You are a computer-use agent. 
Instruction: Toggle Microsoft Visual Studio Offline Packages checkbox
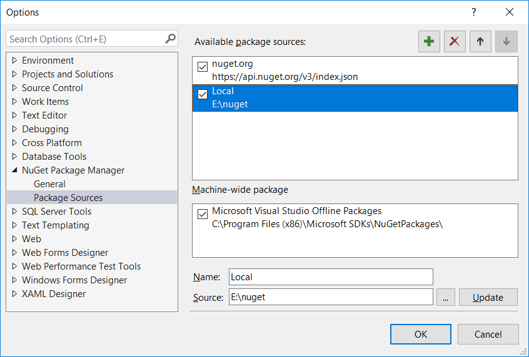click(203, 214)
